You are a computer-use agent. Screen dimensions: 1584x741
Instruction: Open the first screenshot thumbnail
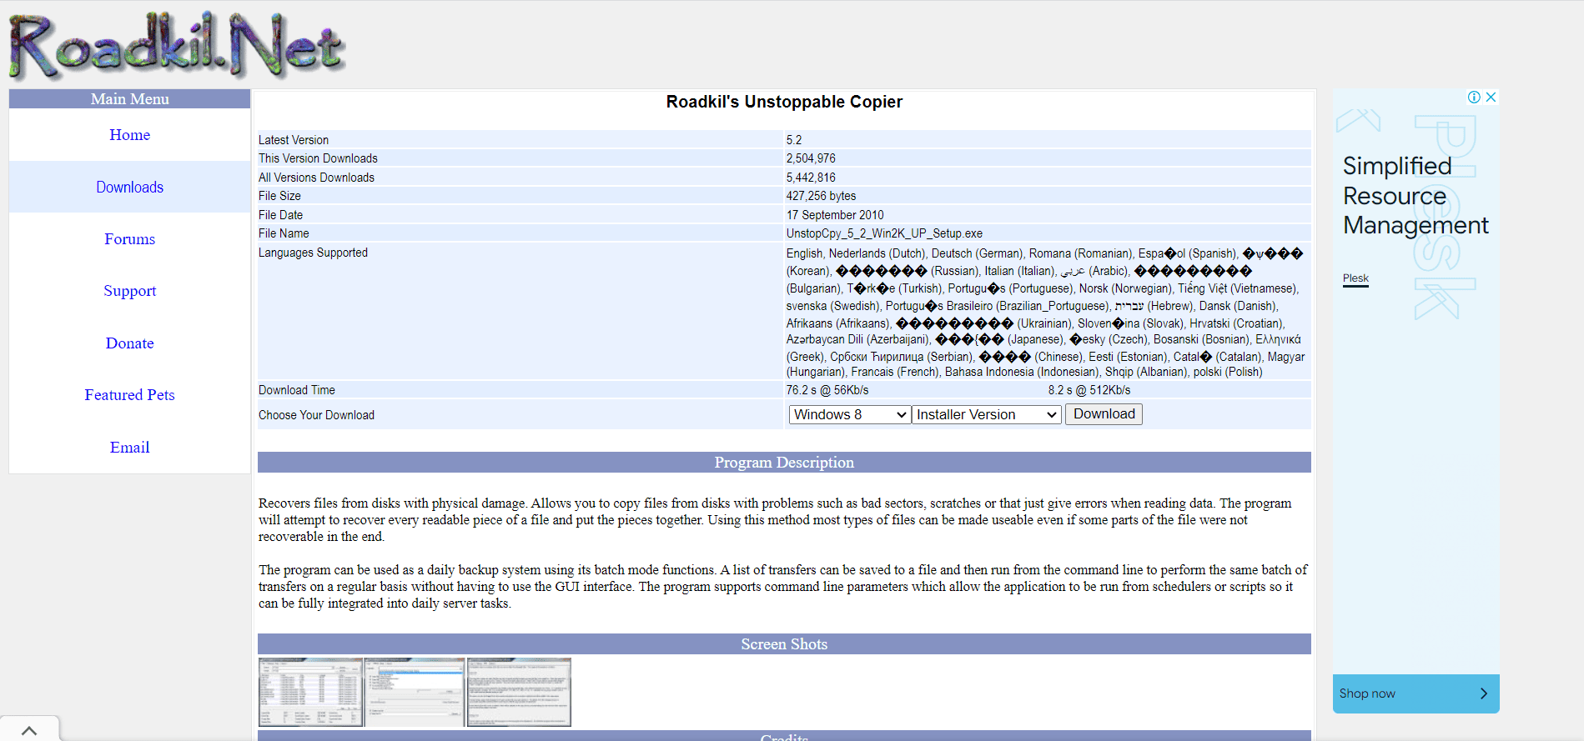click(310, 692)
